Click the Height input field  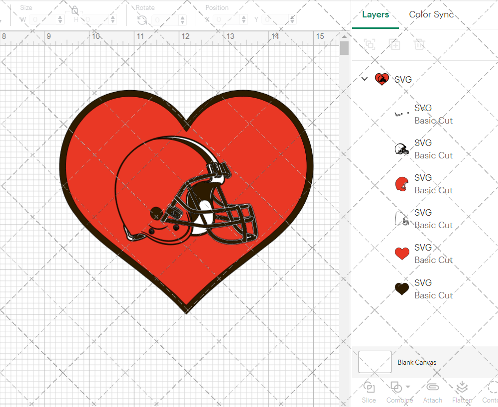[96, 20]
